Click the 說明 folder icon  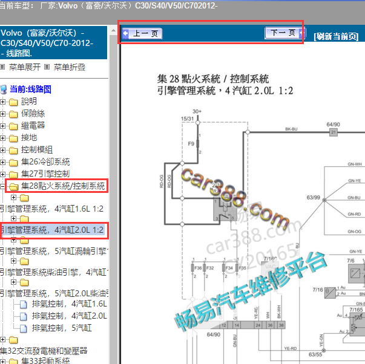click(13, 102)
